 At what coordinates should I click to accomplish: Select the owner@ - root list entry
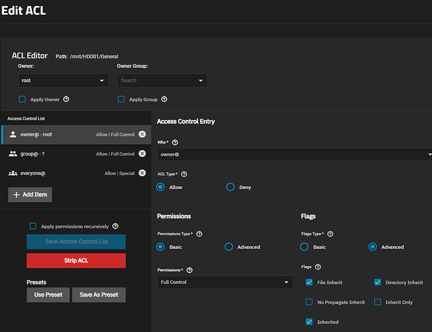77,134
